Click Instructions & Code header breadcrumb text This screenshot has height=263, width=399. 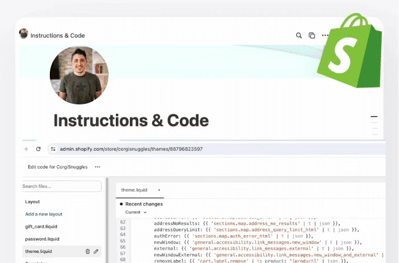[x=58, y=36]
